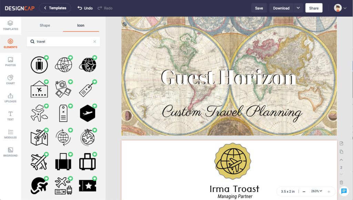Open the Chart sidebar section
Image resolution: width=353 pixels, height=200 pixels.
point(10,80)
